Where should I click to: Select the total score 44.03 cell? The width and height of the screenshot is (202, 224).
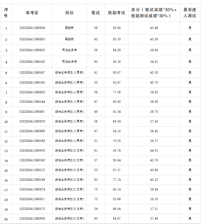154,151
